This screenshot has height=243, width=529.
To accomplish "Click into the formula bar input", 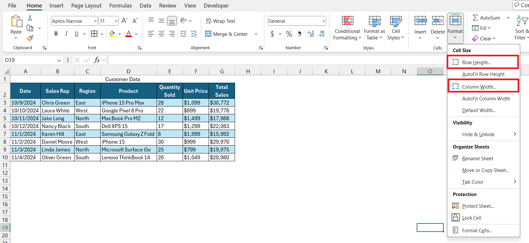I will tap(277, 60).
